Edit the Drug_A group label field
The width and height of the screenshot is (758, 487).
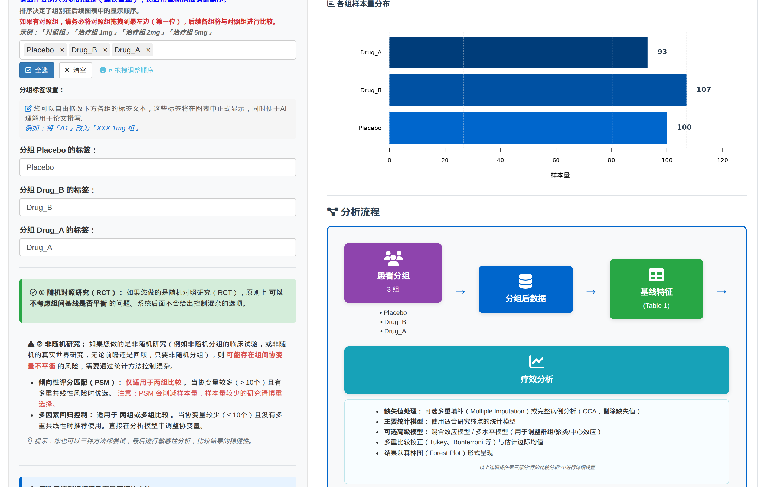(158, 248)
